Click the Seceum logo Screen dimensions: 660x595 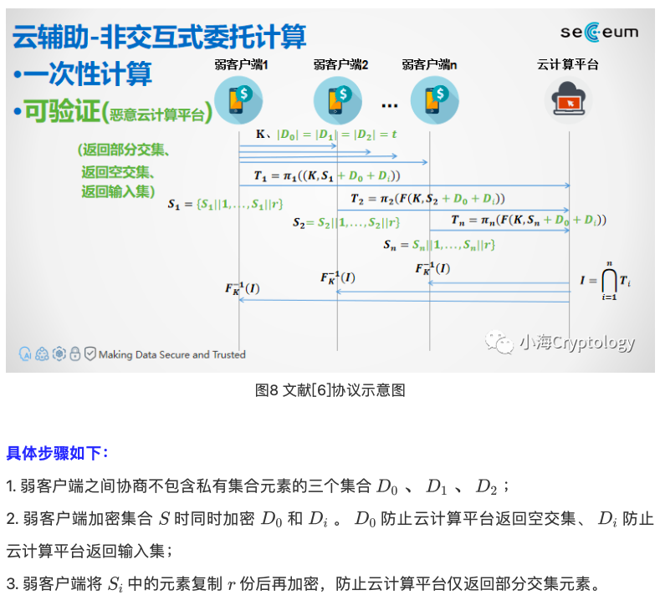(x=600, y=32)
